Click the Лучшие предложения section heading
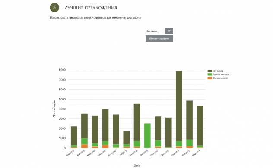The width and height of the screenshot is (273, 168). coord(91,8)
